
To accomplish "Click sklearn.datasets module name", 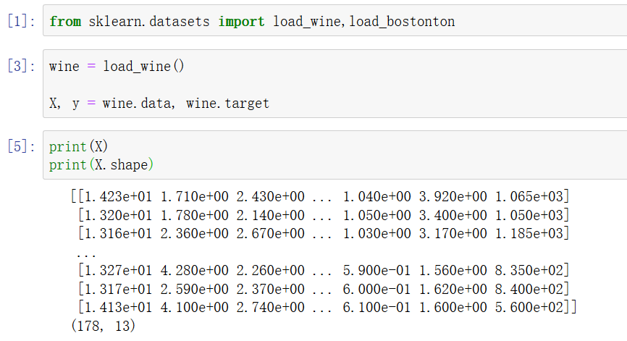I will coord(149,21).
